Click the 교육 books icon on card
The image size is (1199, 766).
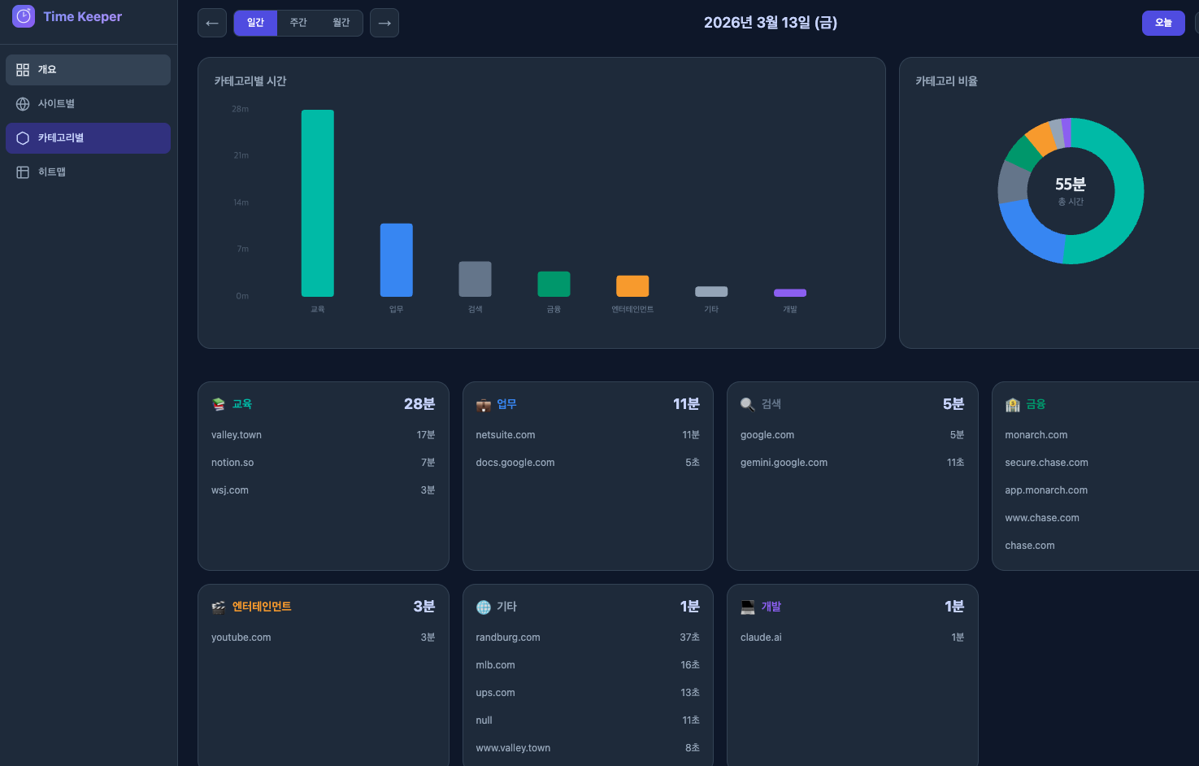tap(219, 404)
